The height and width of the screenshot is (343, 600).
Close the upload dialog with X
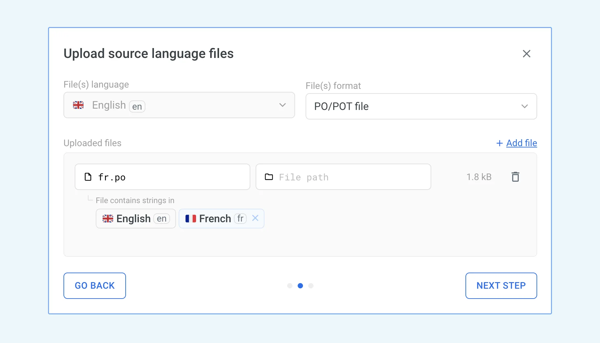point(526,54)
